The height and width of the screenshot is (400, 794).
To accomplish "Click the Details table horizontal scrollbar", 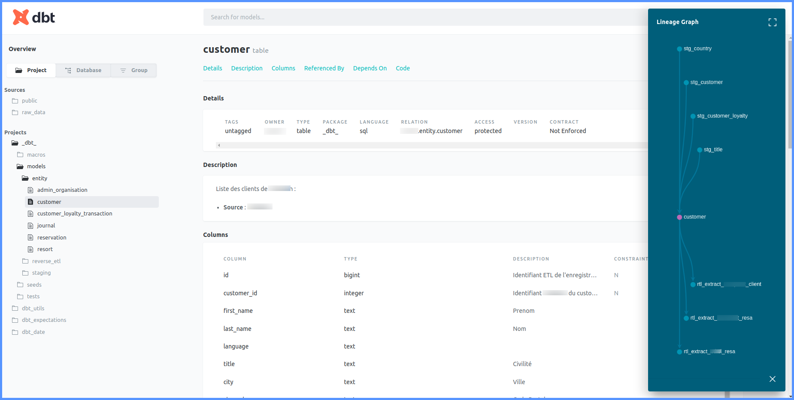I will [x=429, y=145].
